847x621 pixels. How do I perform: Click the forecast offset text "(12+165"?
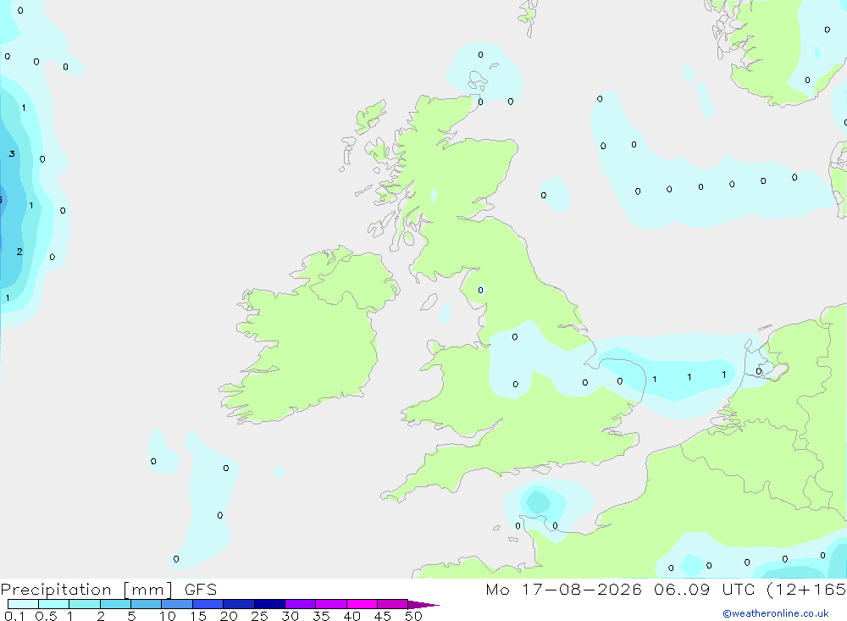coord(806,589)
